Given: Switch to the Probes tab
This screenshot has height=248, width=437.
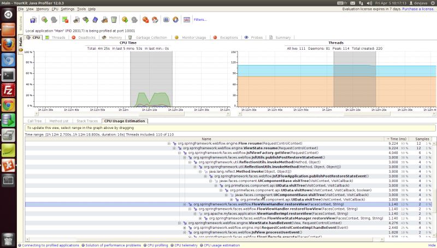Looking at the screenshot, I should point(253,37).
